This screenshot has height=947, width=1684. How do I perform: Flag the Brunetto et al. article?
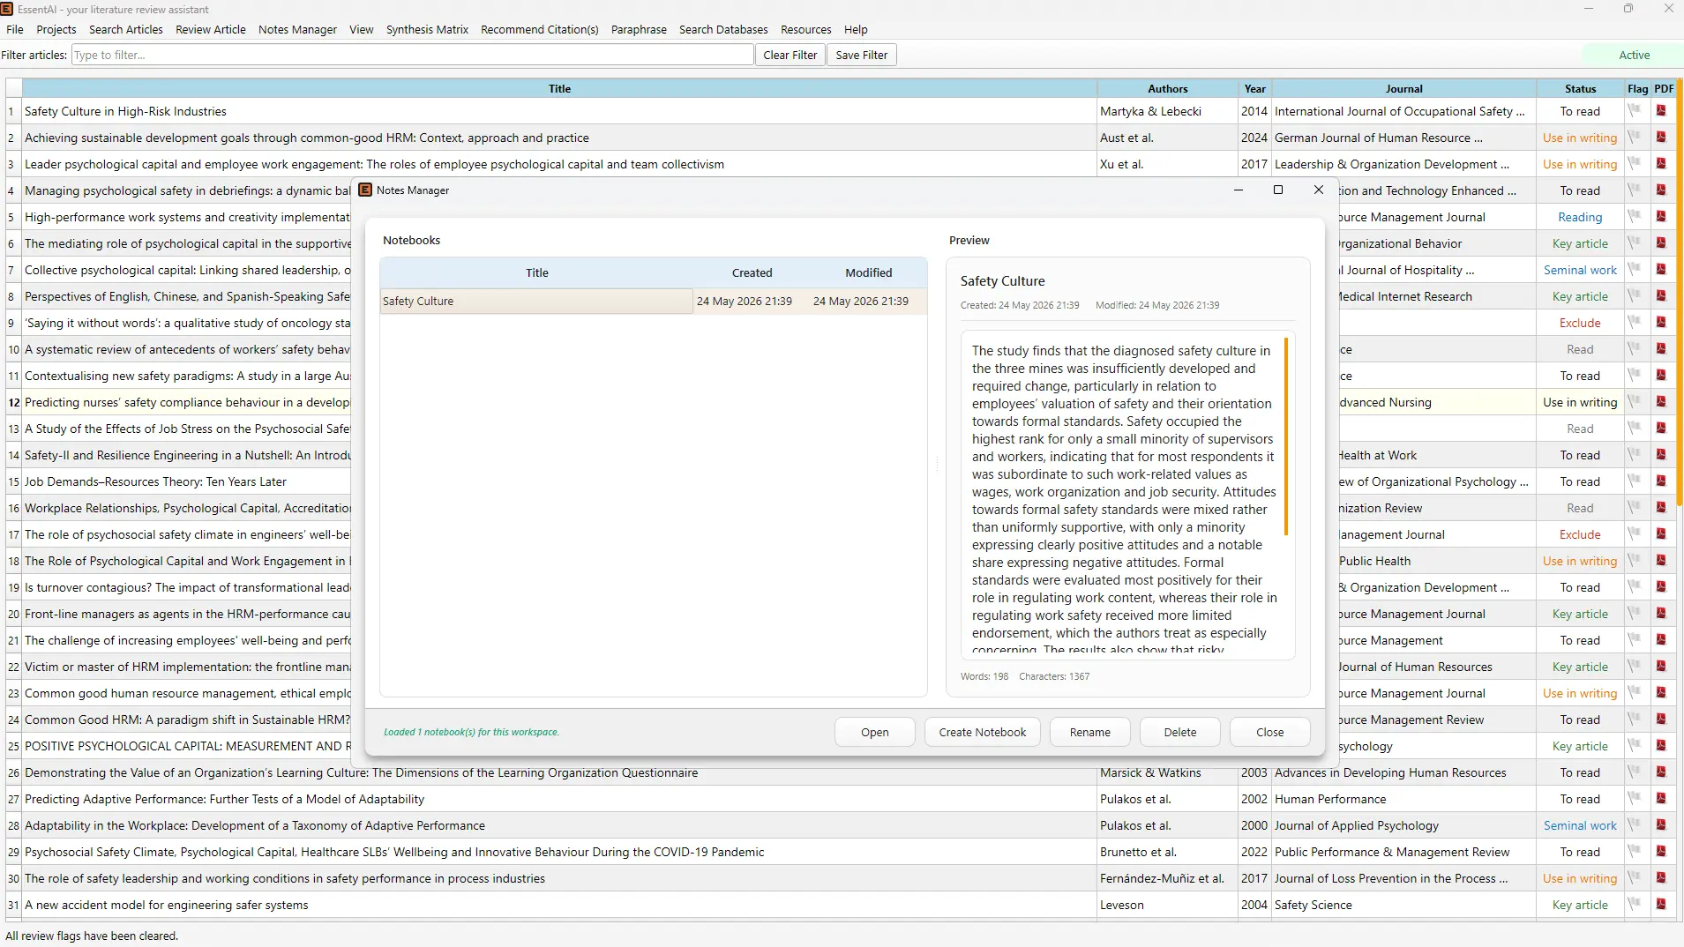1635,852
